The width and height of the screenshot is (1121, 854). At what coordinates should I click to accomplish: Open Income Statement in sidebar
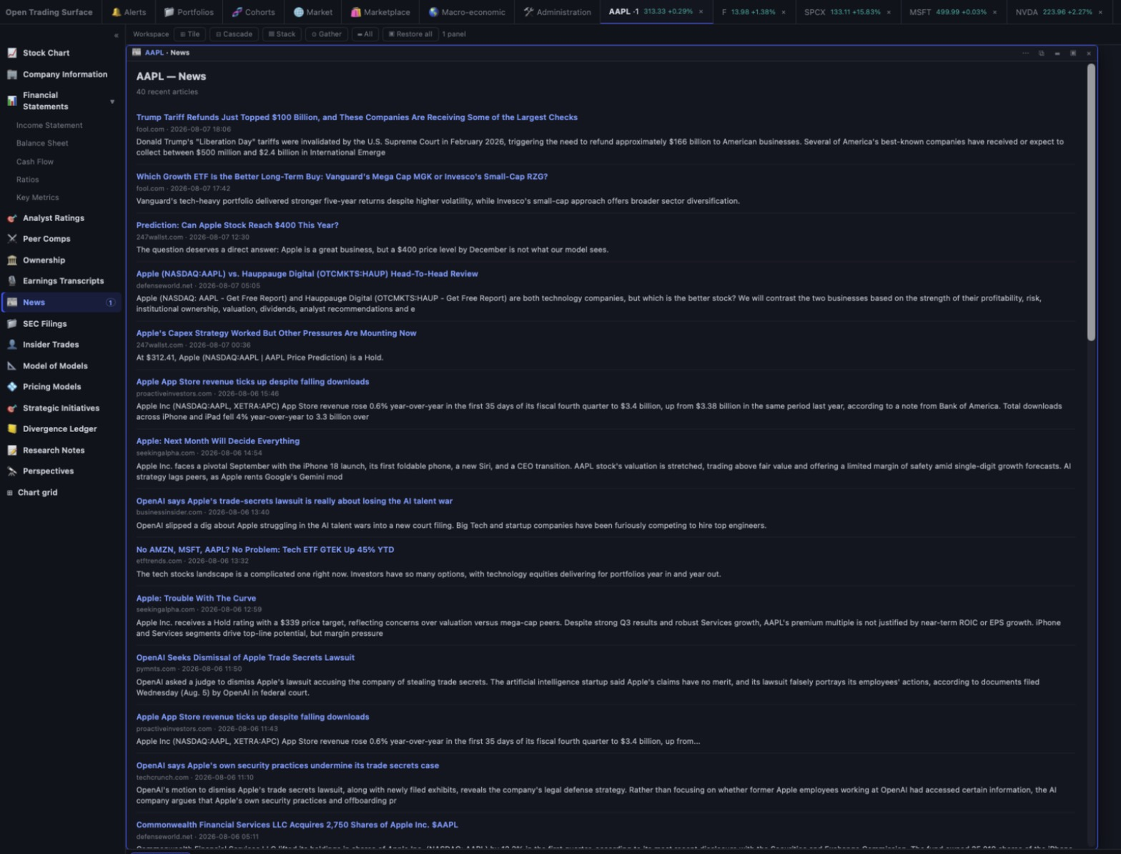(49, 126)
